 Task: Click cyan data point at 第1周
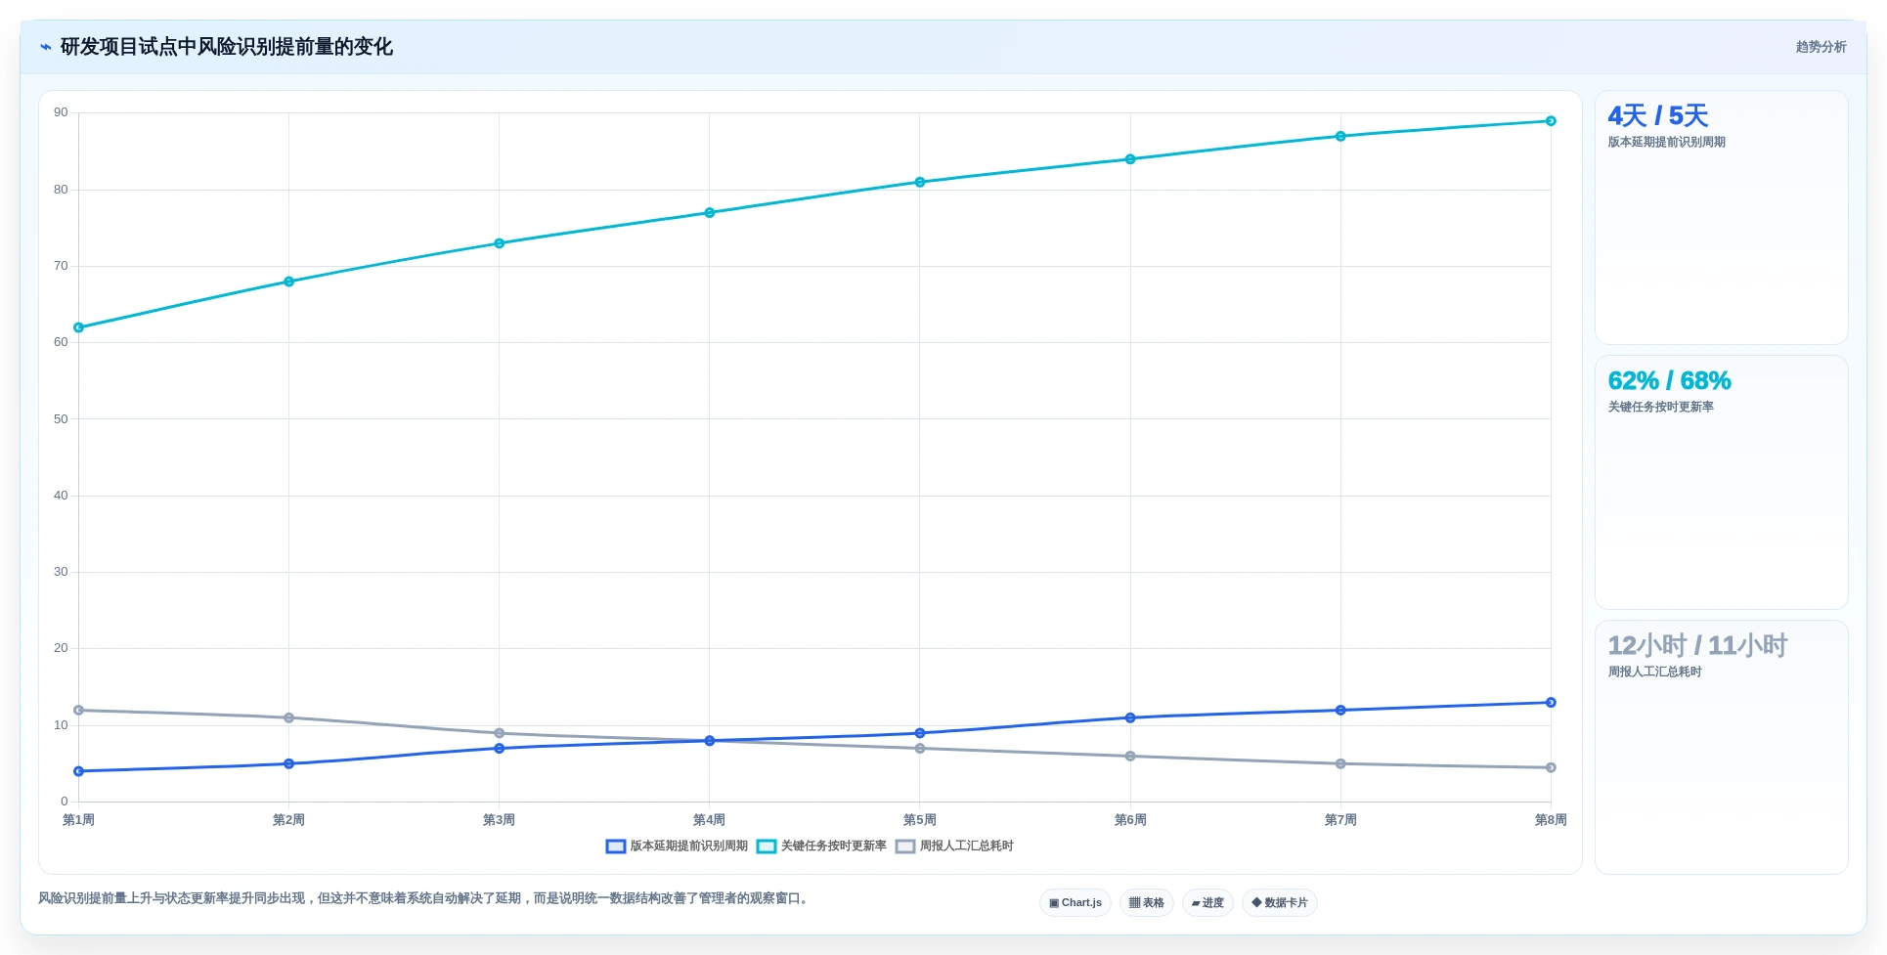coord(79,327)
